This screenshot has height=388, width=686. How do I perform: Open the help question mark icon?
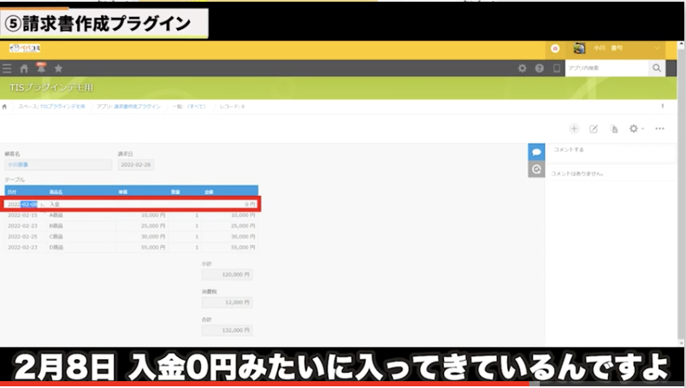tap(540, 68)
